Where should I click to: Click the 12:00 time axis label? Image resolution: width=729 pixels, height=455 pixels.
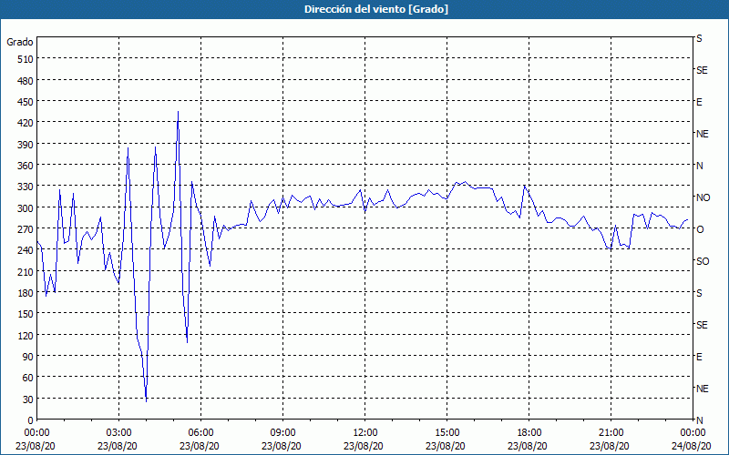point(365,433)
